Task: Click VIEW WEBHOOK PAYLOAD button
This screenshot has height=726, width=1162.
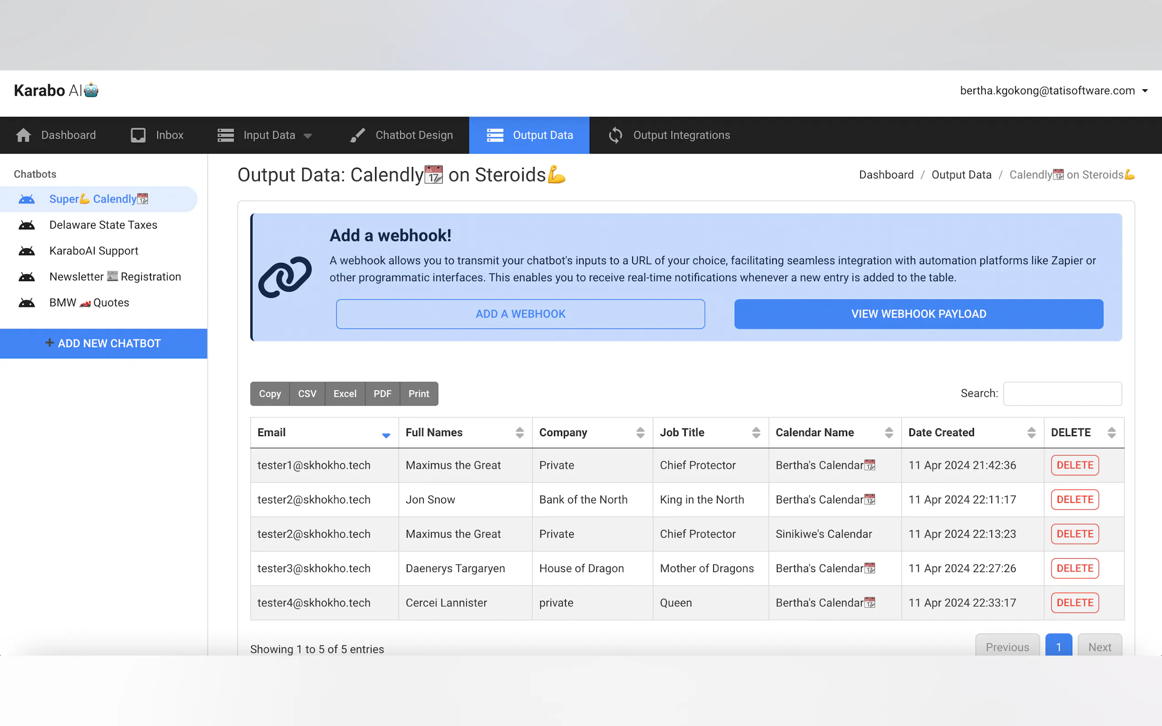Action: [918, 314]
